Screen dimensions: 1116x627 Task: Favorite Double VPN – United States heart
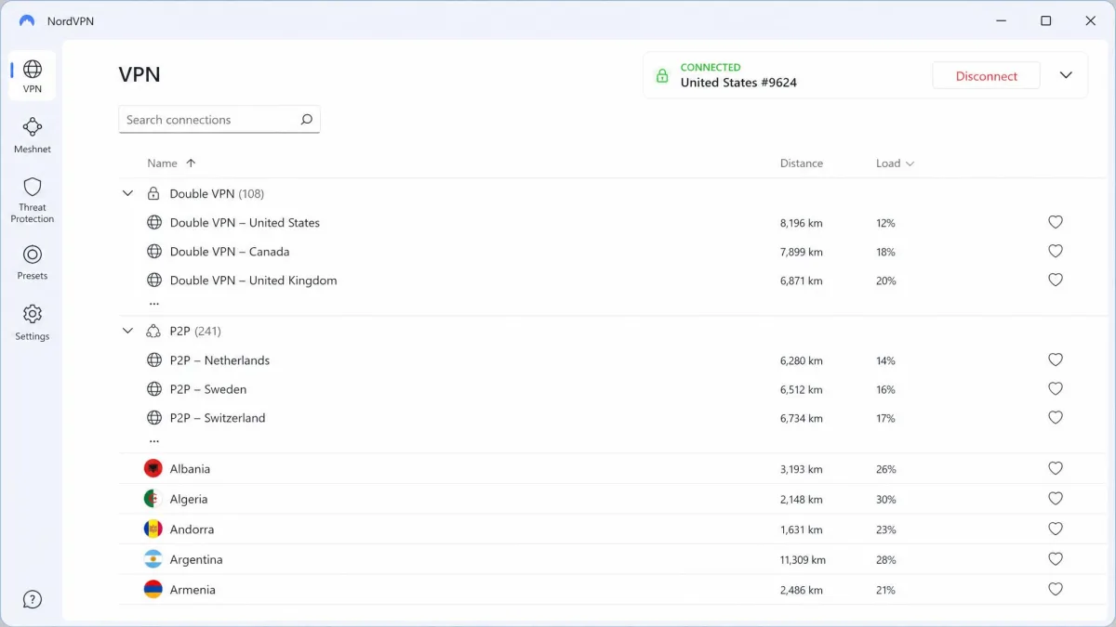(x=1056, y=222)
